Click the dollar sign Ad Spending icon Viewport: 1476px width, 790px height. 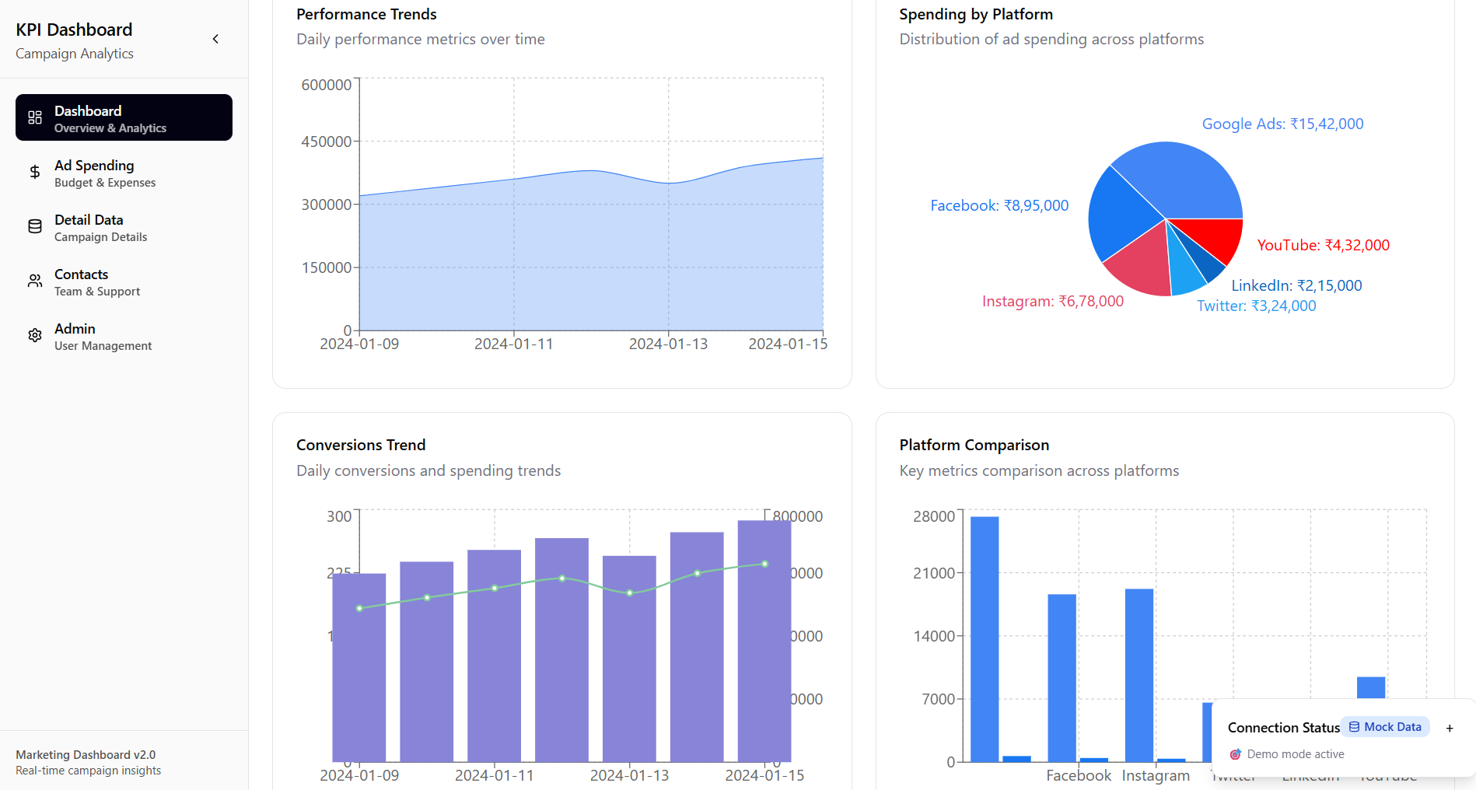click(x=35, y=172)
